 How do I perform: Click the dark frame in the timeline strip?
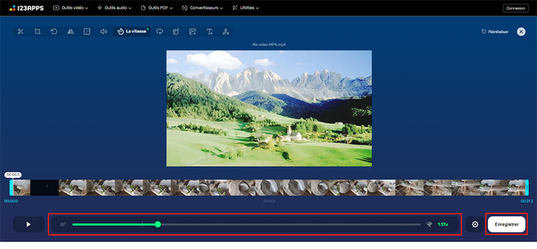click(x=44, y=188)
